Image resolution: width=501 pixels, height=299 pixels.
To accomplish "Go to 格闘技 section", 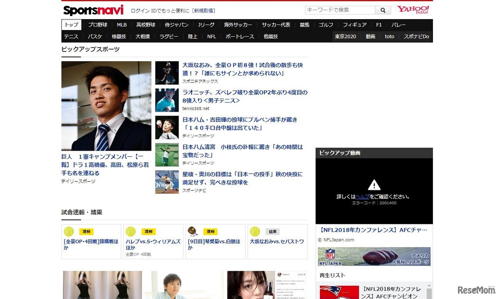I will (119, 36).
